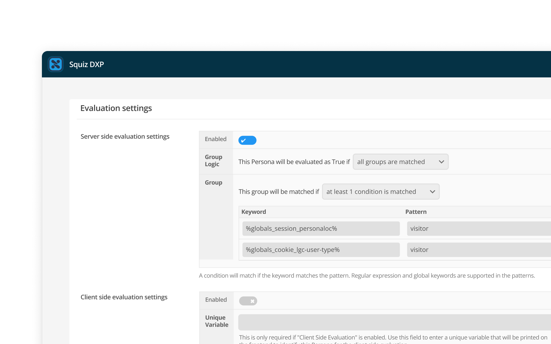Edit the %globals_session_personaloc% keyword field
Viewport: 551px width, 344px height.
321,228
